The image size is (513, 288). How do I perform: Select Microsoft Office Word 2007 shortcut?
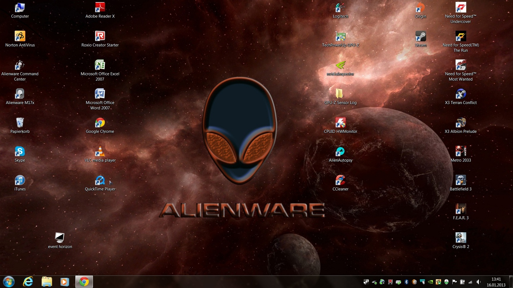100,99
